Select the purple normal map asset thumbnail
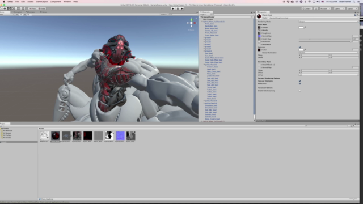363x204 pixels. click(120, 136)
